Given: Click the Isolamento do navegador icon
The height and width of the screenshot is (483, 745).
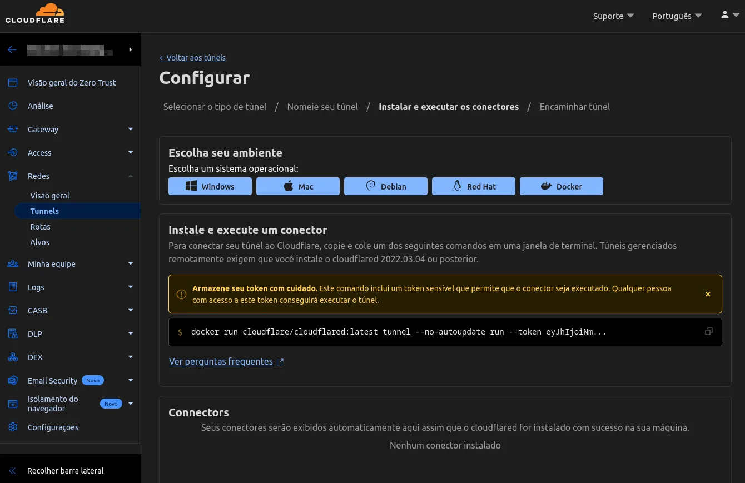Looking at the screenshot, I should click(x=13, y=404).
